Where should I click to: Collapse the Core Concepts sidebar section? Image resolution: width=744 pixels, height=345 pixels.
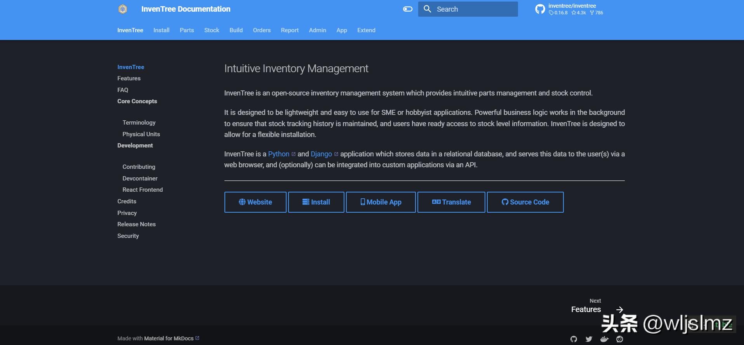[137, 101]
